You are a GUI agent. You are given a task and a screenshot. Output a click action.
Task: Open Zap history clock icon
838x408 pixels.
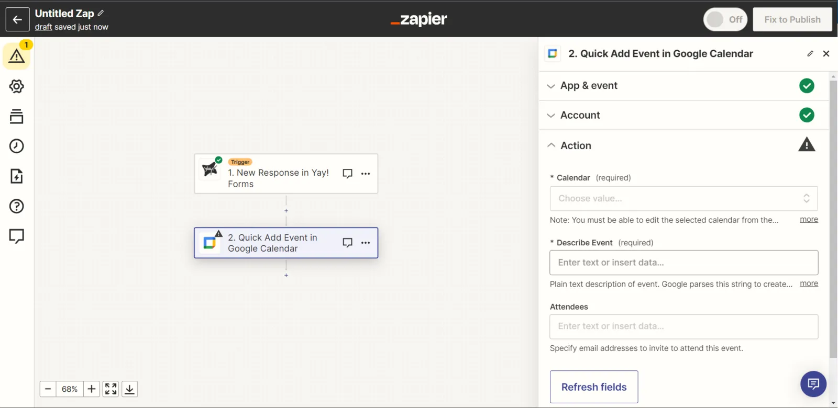(17, 146)
